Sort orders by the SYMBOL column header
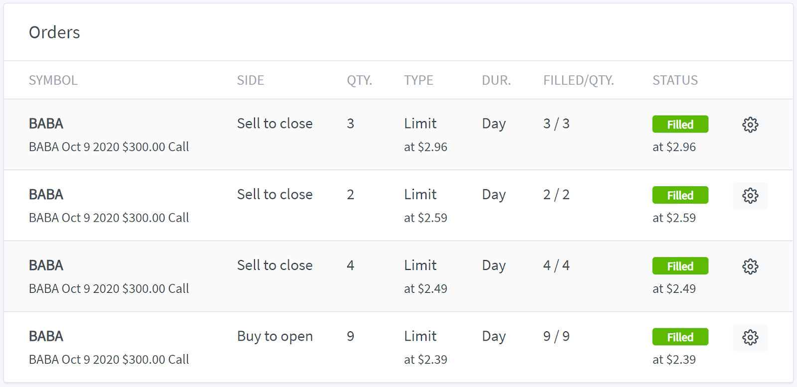This screenshot has width=797, height=387. pyautogui.click(x=53, y=80)
